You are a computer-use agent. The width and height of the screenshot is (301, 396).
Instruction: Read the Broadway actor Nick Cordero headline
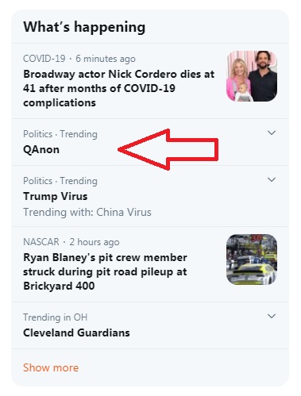pyautogui.click(x=118, y=88)
